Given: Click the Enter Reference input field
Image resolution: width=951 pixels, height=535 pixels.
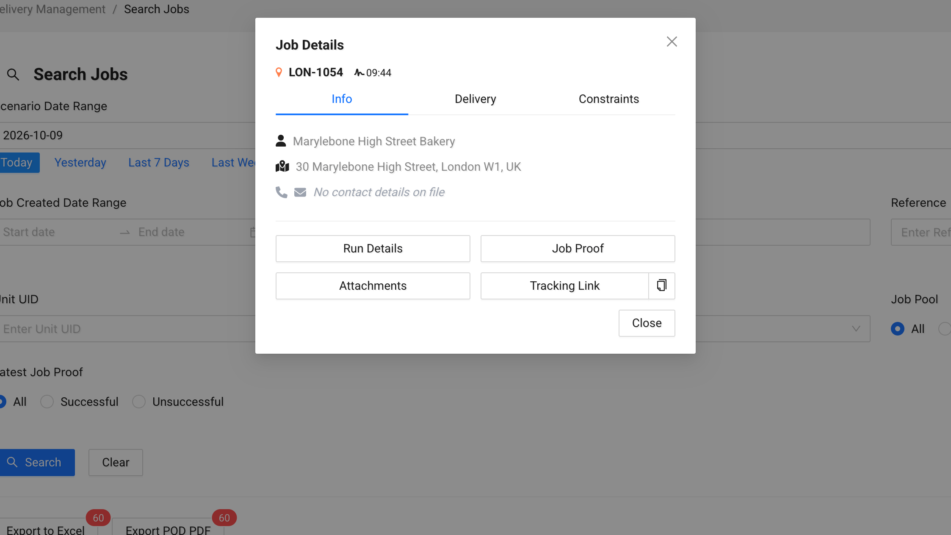Looking at the screenshot, I should pyautogui.click(x=921, y=232).
